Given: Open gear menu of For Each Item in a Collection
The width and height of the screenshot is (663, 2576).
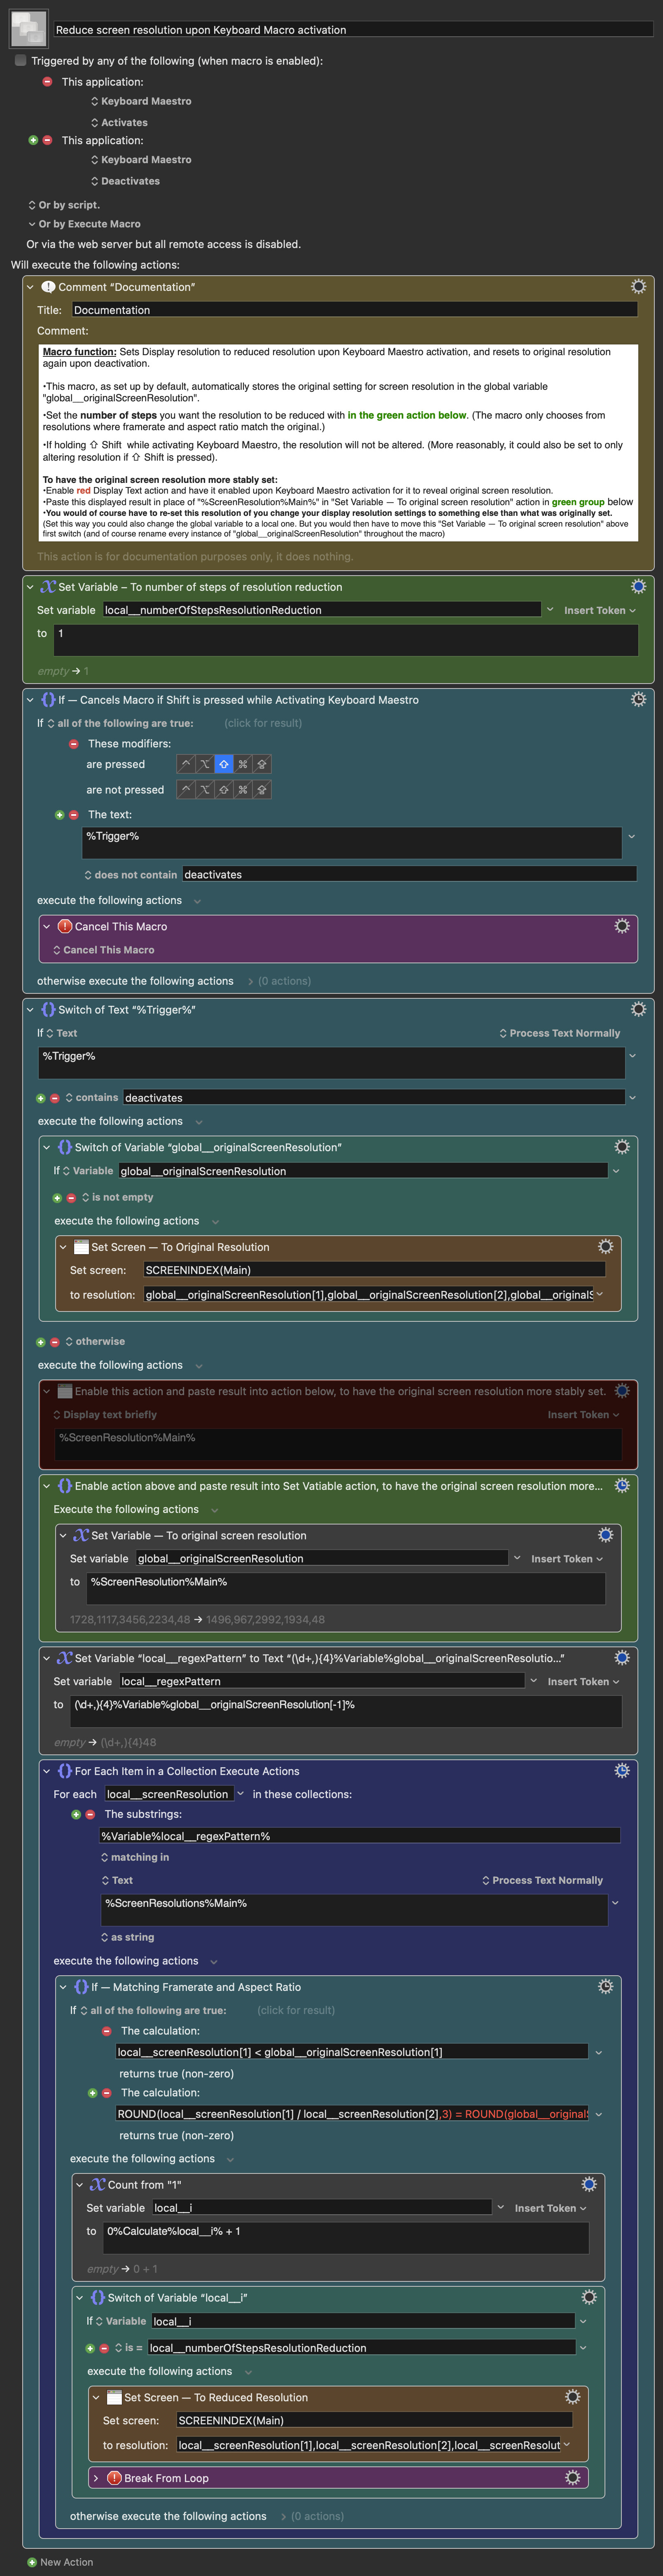Looking at the screenshot, I should [x=622, y=1771].
